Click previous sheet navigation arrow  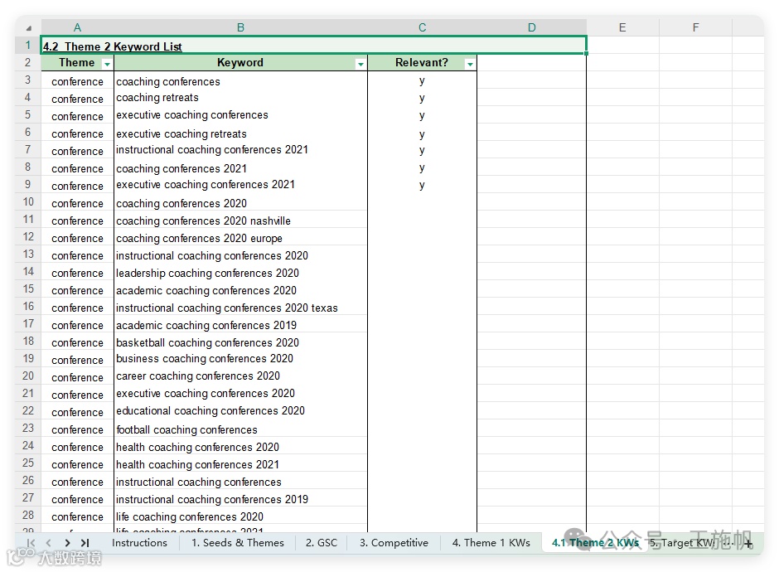pos(49,543)
